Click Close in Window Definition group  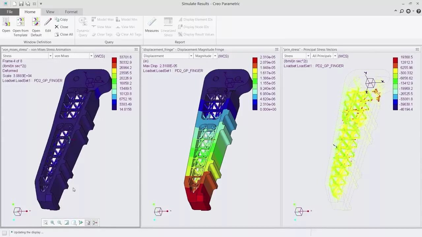(x=61, y=27)
